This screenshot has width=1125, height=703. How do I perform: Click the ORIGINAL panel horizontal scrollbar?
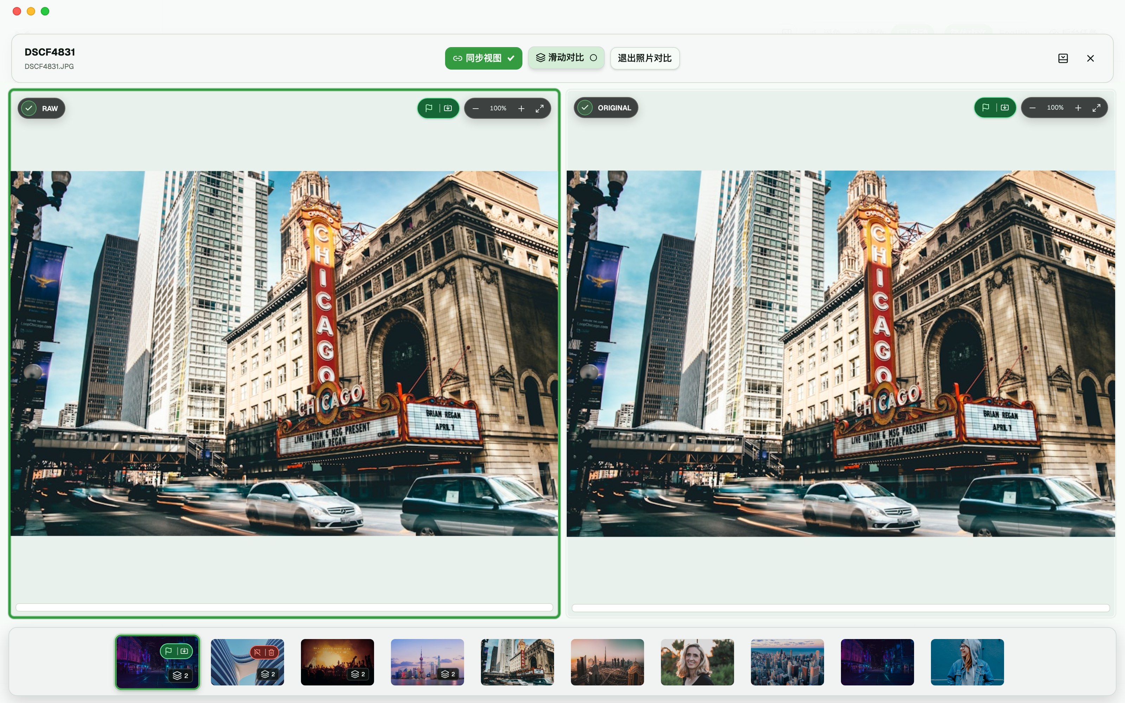point(841,608)
